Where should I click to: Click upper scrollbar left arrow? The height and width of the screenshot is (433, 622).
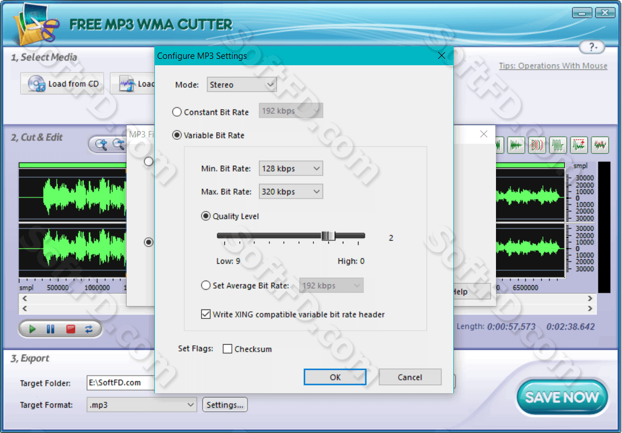(x=25, y=298)
